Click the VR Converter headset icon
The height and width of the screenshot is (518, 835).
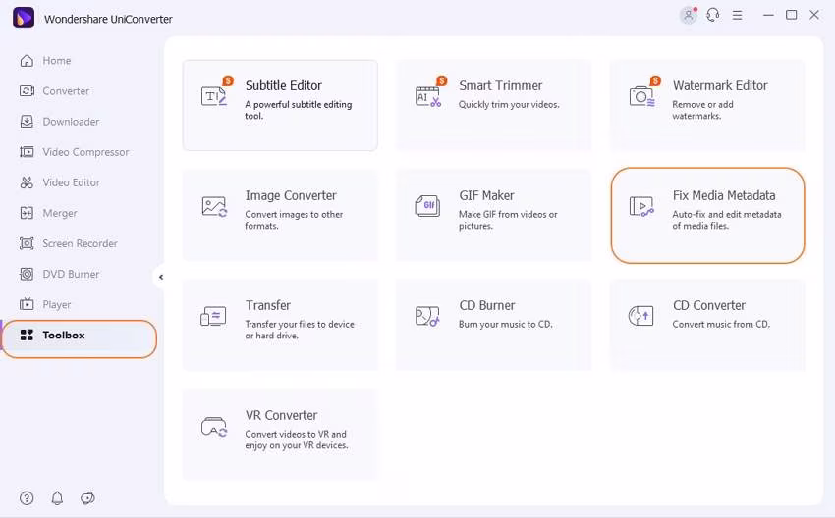click(x=214, y=426)
